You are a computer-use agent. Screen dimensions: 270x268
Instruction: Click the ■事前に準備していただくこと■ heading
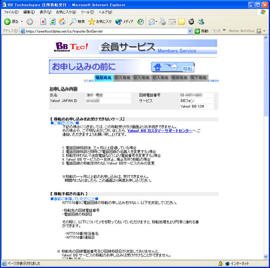[74, 199]
